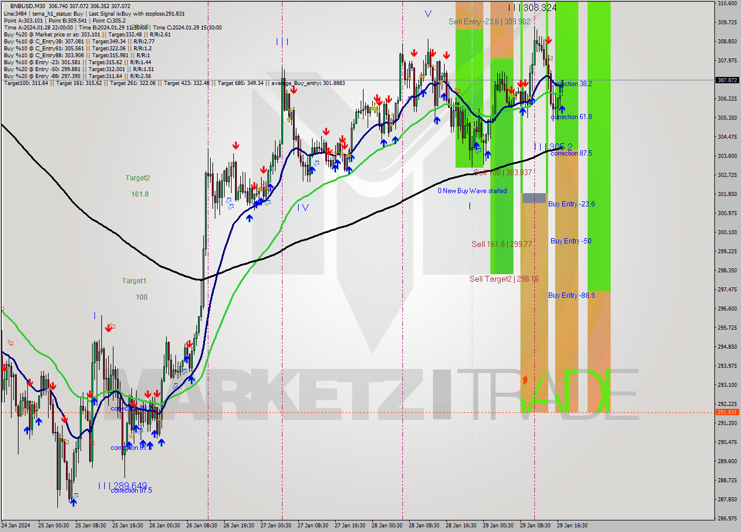Viewport: 741px width, 532px height.
Task: Click the '0 New Buy Wave started' label
Action: pos(472,191)
